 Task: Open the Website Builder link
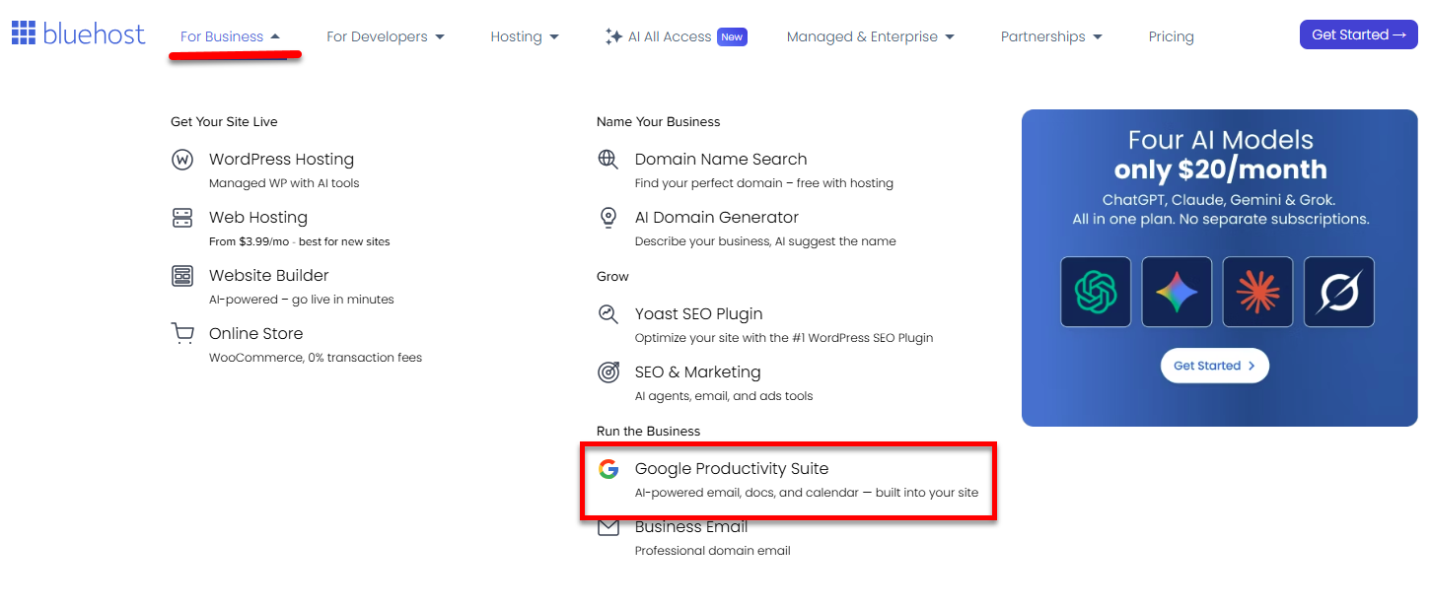click(x=268, y=276)
